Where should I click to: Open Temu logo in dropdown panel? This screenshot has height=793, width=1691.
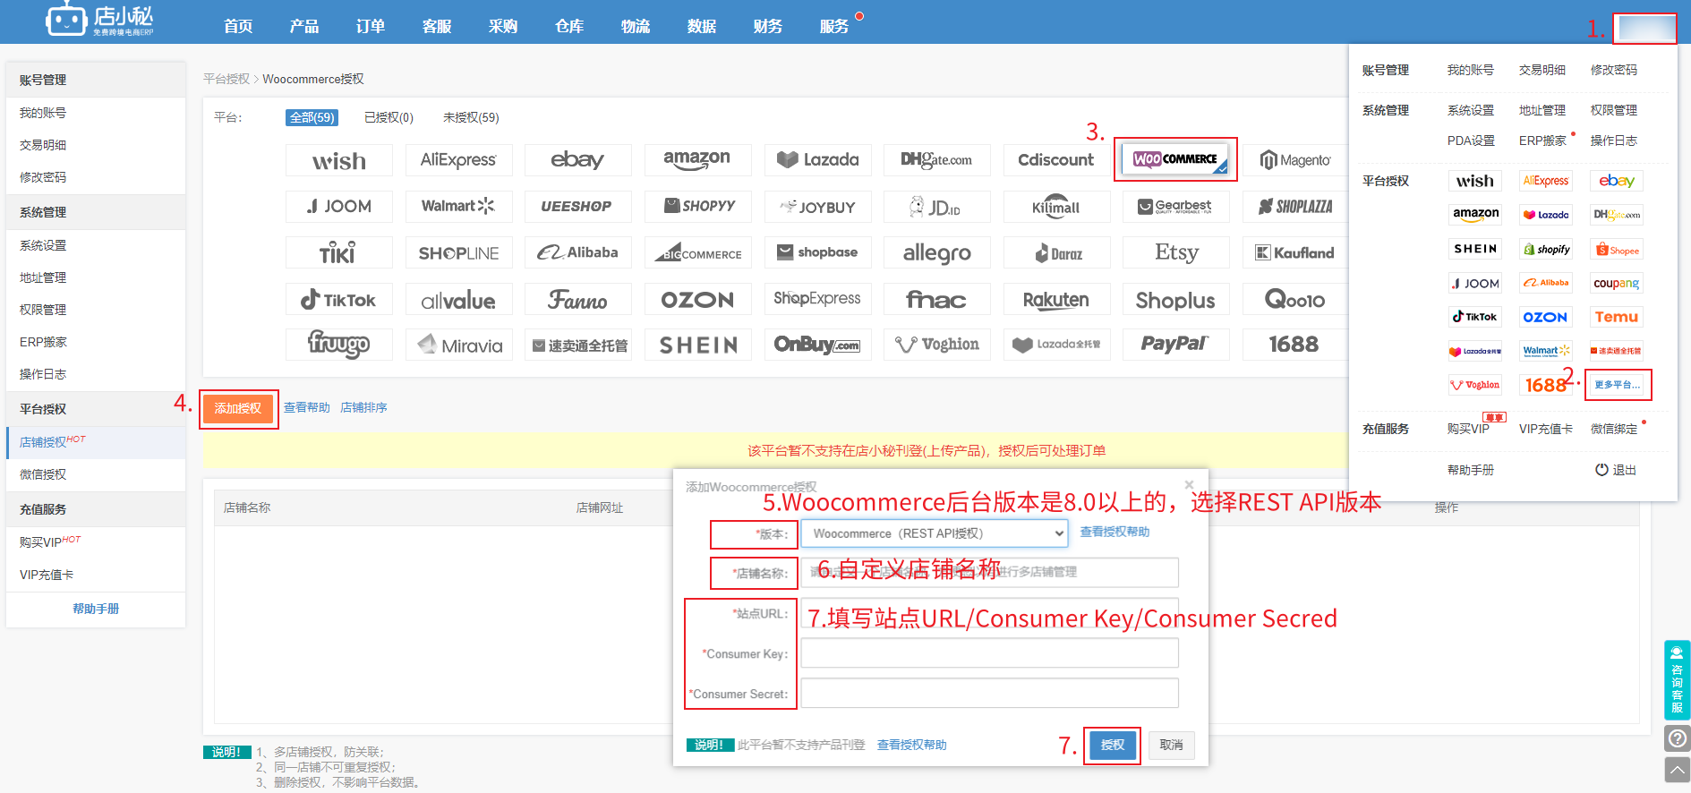1617,317
